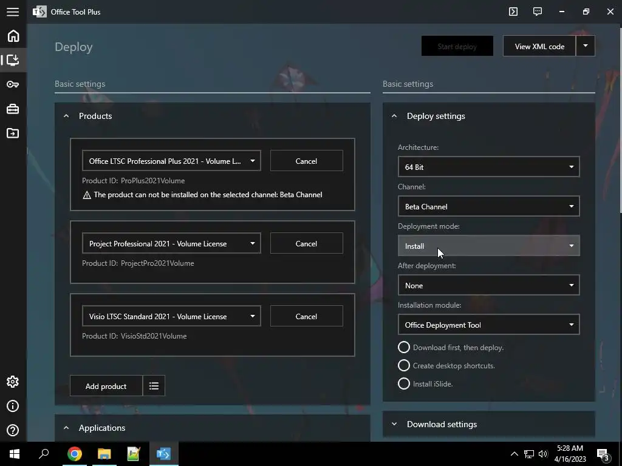Open the green notepad app in taskbar
The height and width of the screenshot is (466, 622).
coord(134,454)
